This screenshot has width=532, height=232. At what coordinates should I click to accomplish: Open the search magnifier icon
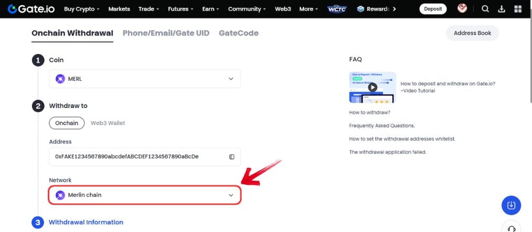coord(485,9)
